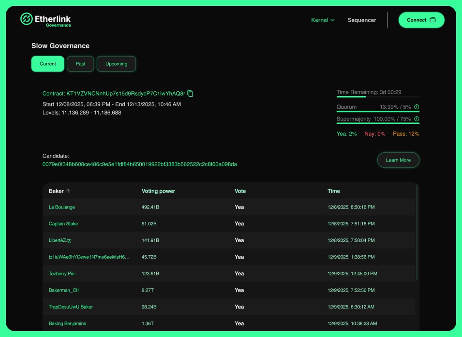Go to the Sequencer page
462x337 pixels.
pos(362,20)
